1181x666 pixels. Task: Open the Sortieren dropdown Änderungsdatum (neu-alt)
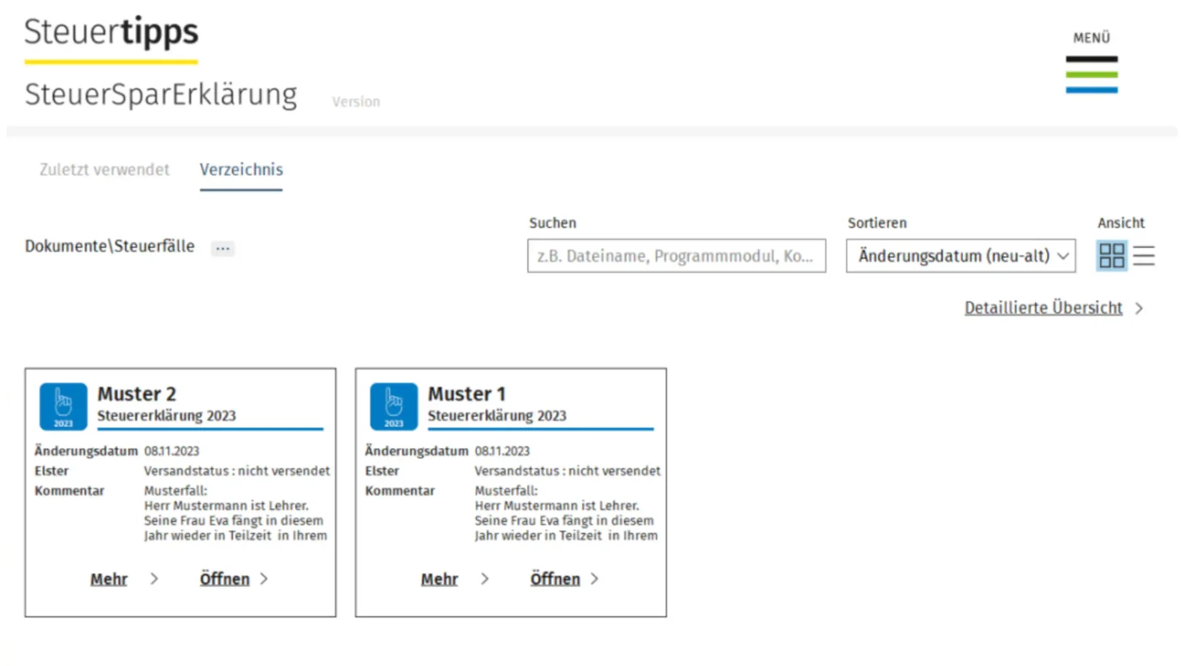(x=961, y=255)
